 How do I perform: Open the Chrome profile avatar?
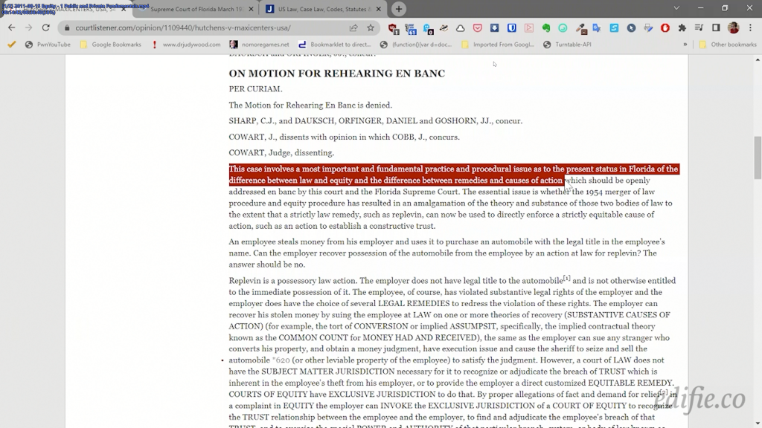(x=733, y=28)
